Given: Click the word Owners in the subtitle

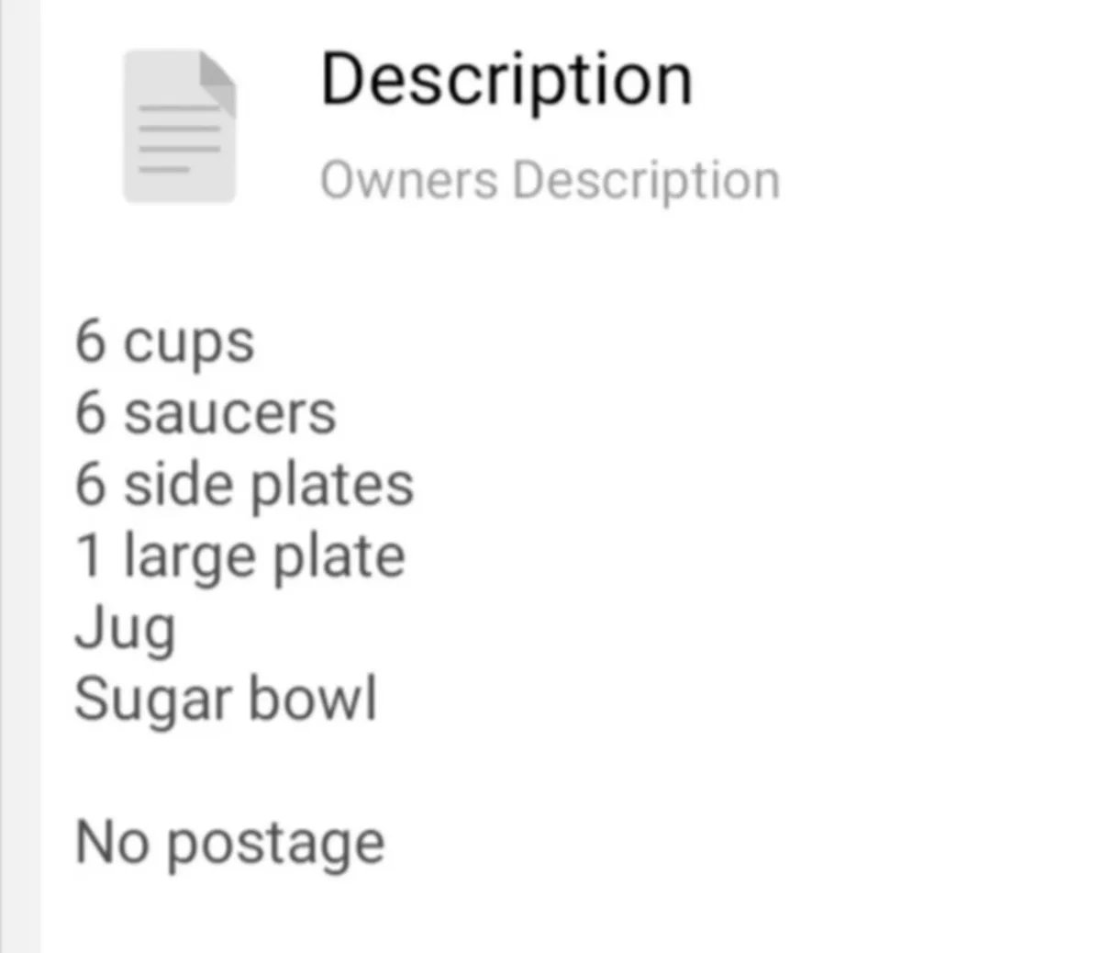Looking at the screenshot, I should click(408, 179).
